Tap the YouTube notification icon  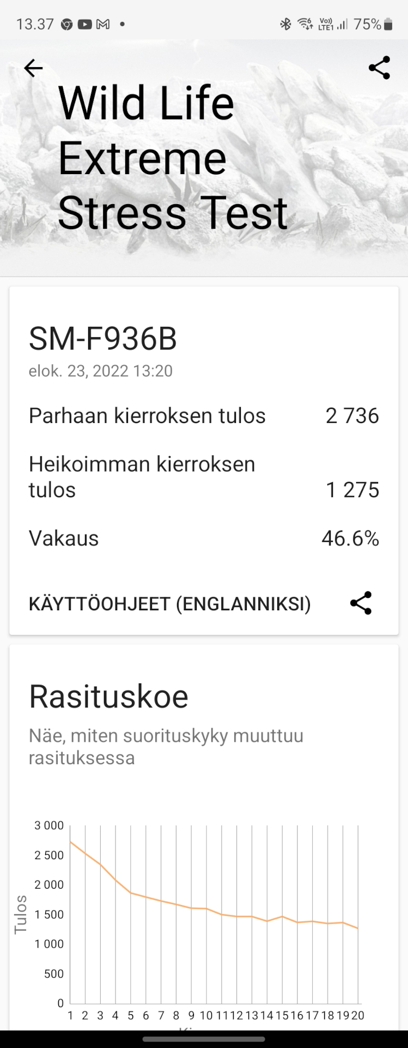pyautogui.click(x=84, y=24)
